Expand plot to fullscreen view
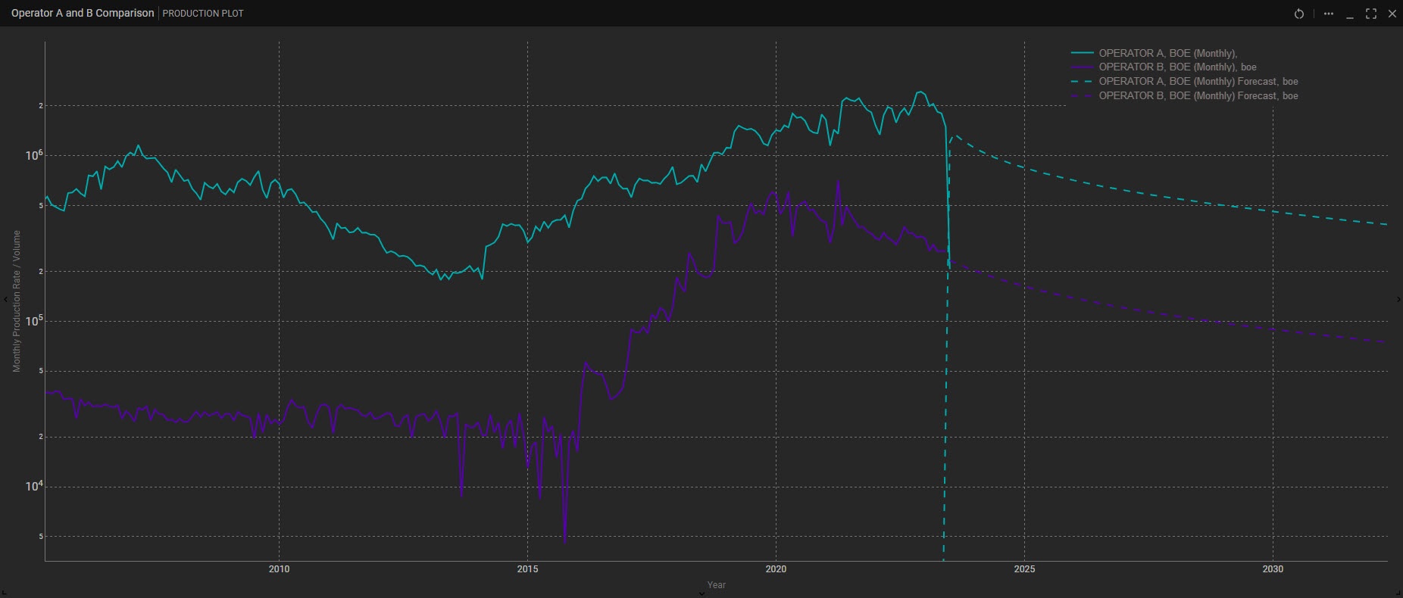 [1370, 14]
